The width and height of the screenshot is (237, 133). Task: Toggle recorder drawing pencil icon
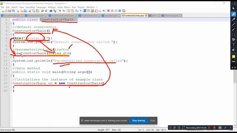[225, 127]
